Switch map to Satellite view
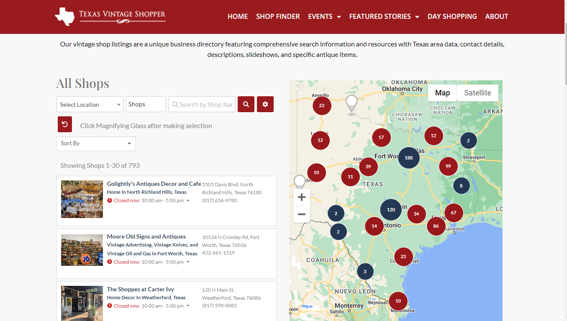This screenshot has height=321, width=567. [477, 93]
